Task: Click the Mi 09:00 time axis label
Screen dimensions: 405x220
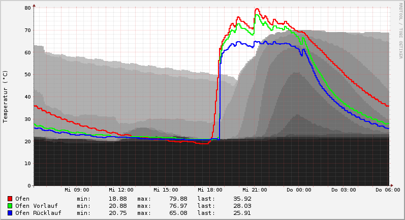Action: (77, 190)
